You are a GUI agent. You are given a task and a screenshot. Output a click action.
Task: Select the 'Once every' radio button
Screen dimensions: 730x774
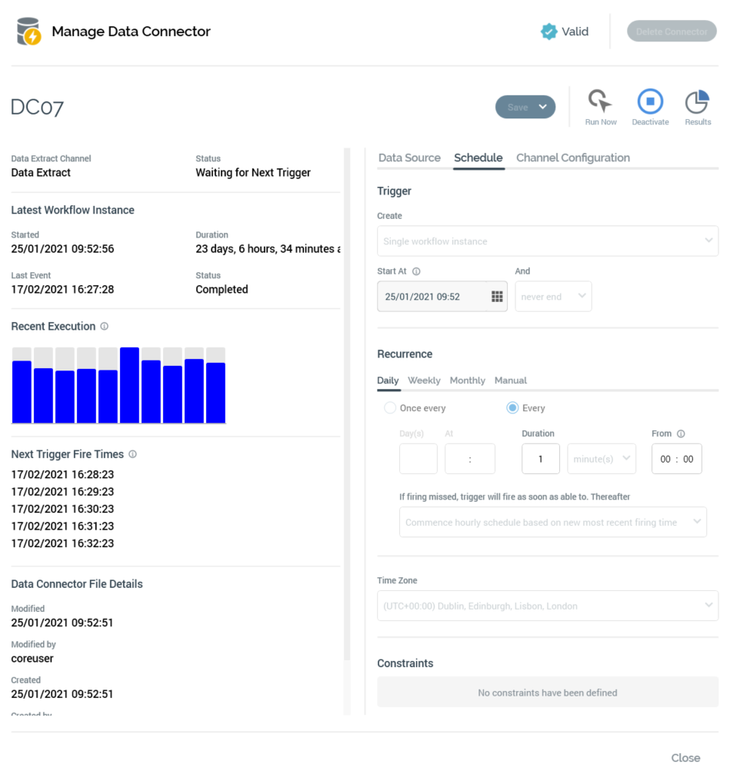pyautogui.click(x=390, y=408)
